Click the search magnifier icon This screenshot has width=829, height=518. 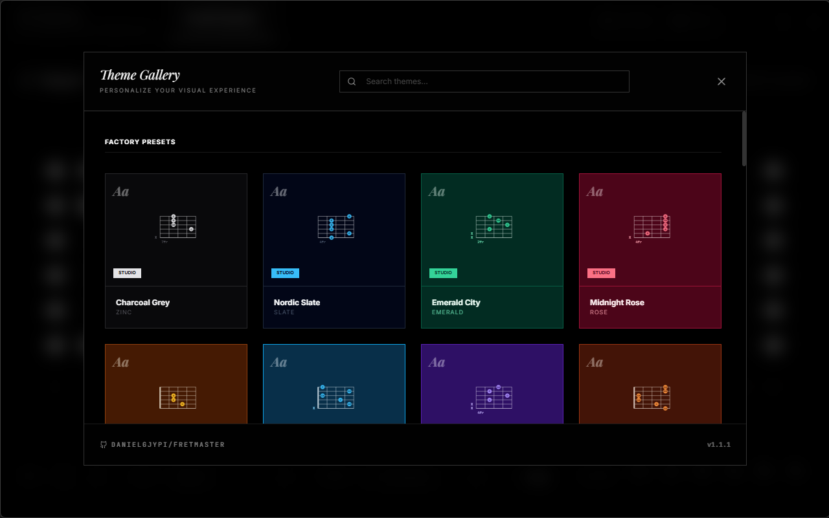click(x=352, y=81)
